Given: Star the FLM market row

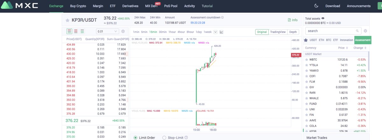Looking at the screenshot, I should pos(307,81).
